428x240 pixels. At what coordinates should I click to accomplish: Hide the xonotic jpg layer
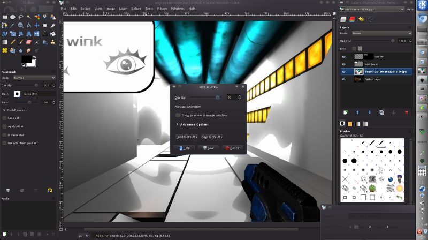pyautogui.click(x=343, y=72)
